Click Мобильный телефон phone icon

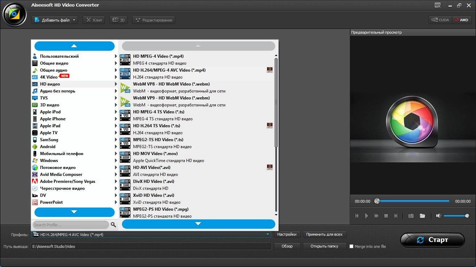tap(35, 154)
